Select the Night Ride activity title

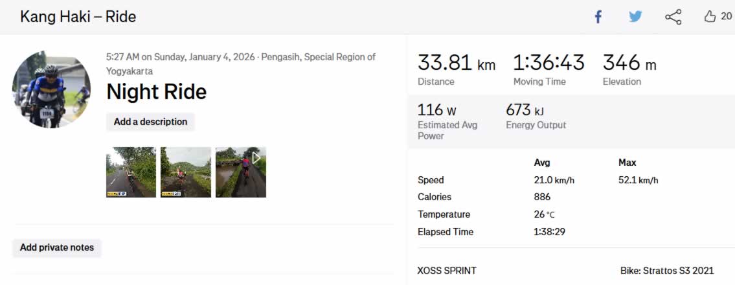coord(156,92)
